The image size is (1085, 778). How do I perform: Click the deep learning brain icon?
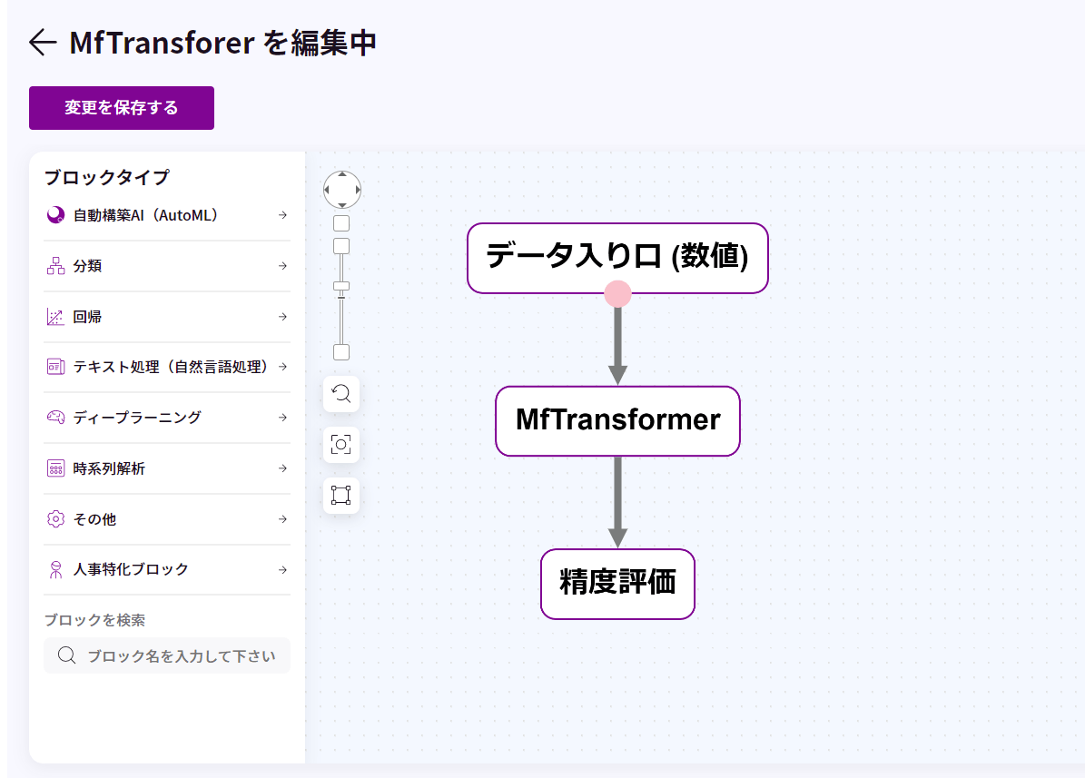point(55,418)
